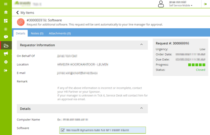Switch to the Notes (0) tab
The width and height of the screenshot is (210, 135).
pyautogui.click(x=37, y=34)
